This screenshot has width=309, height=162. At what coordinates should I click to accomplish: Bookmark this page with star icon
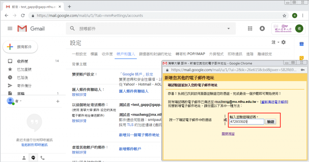284,16
